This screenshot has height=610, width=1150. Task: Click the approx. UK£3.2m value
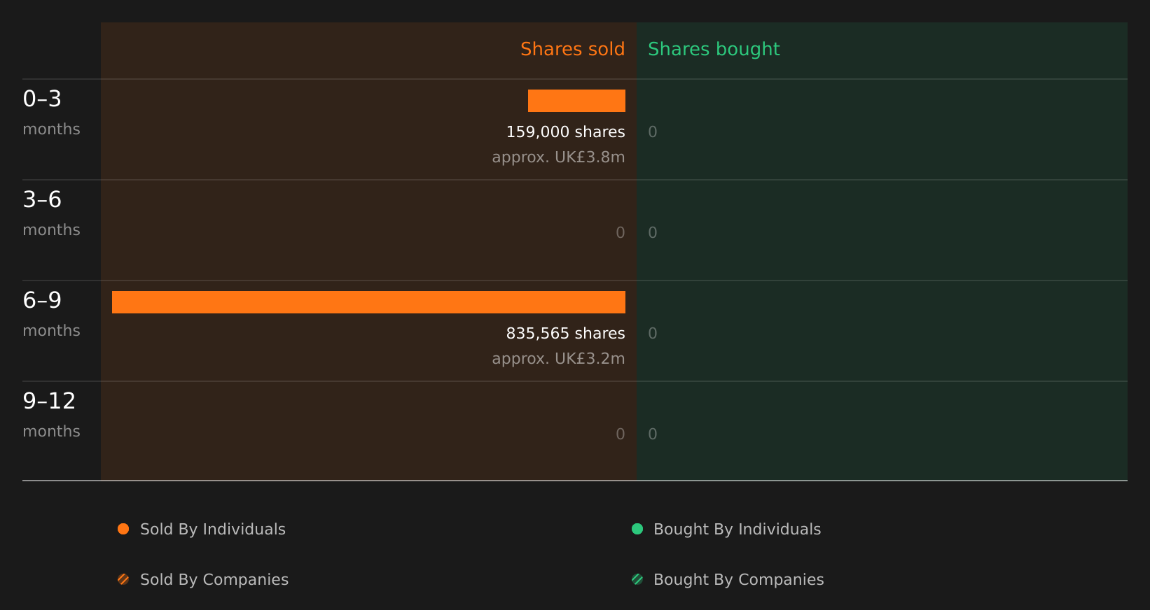558,359
